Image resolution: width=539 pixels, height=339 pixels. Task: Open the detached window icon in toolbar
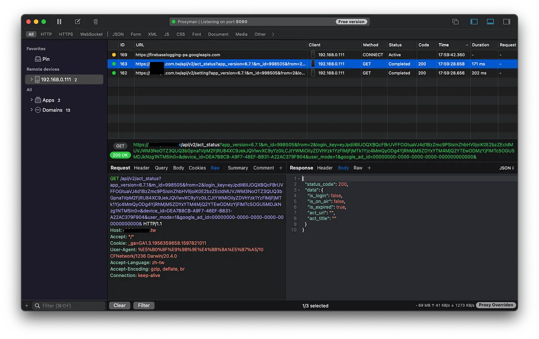tap(455, 22)
